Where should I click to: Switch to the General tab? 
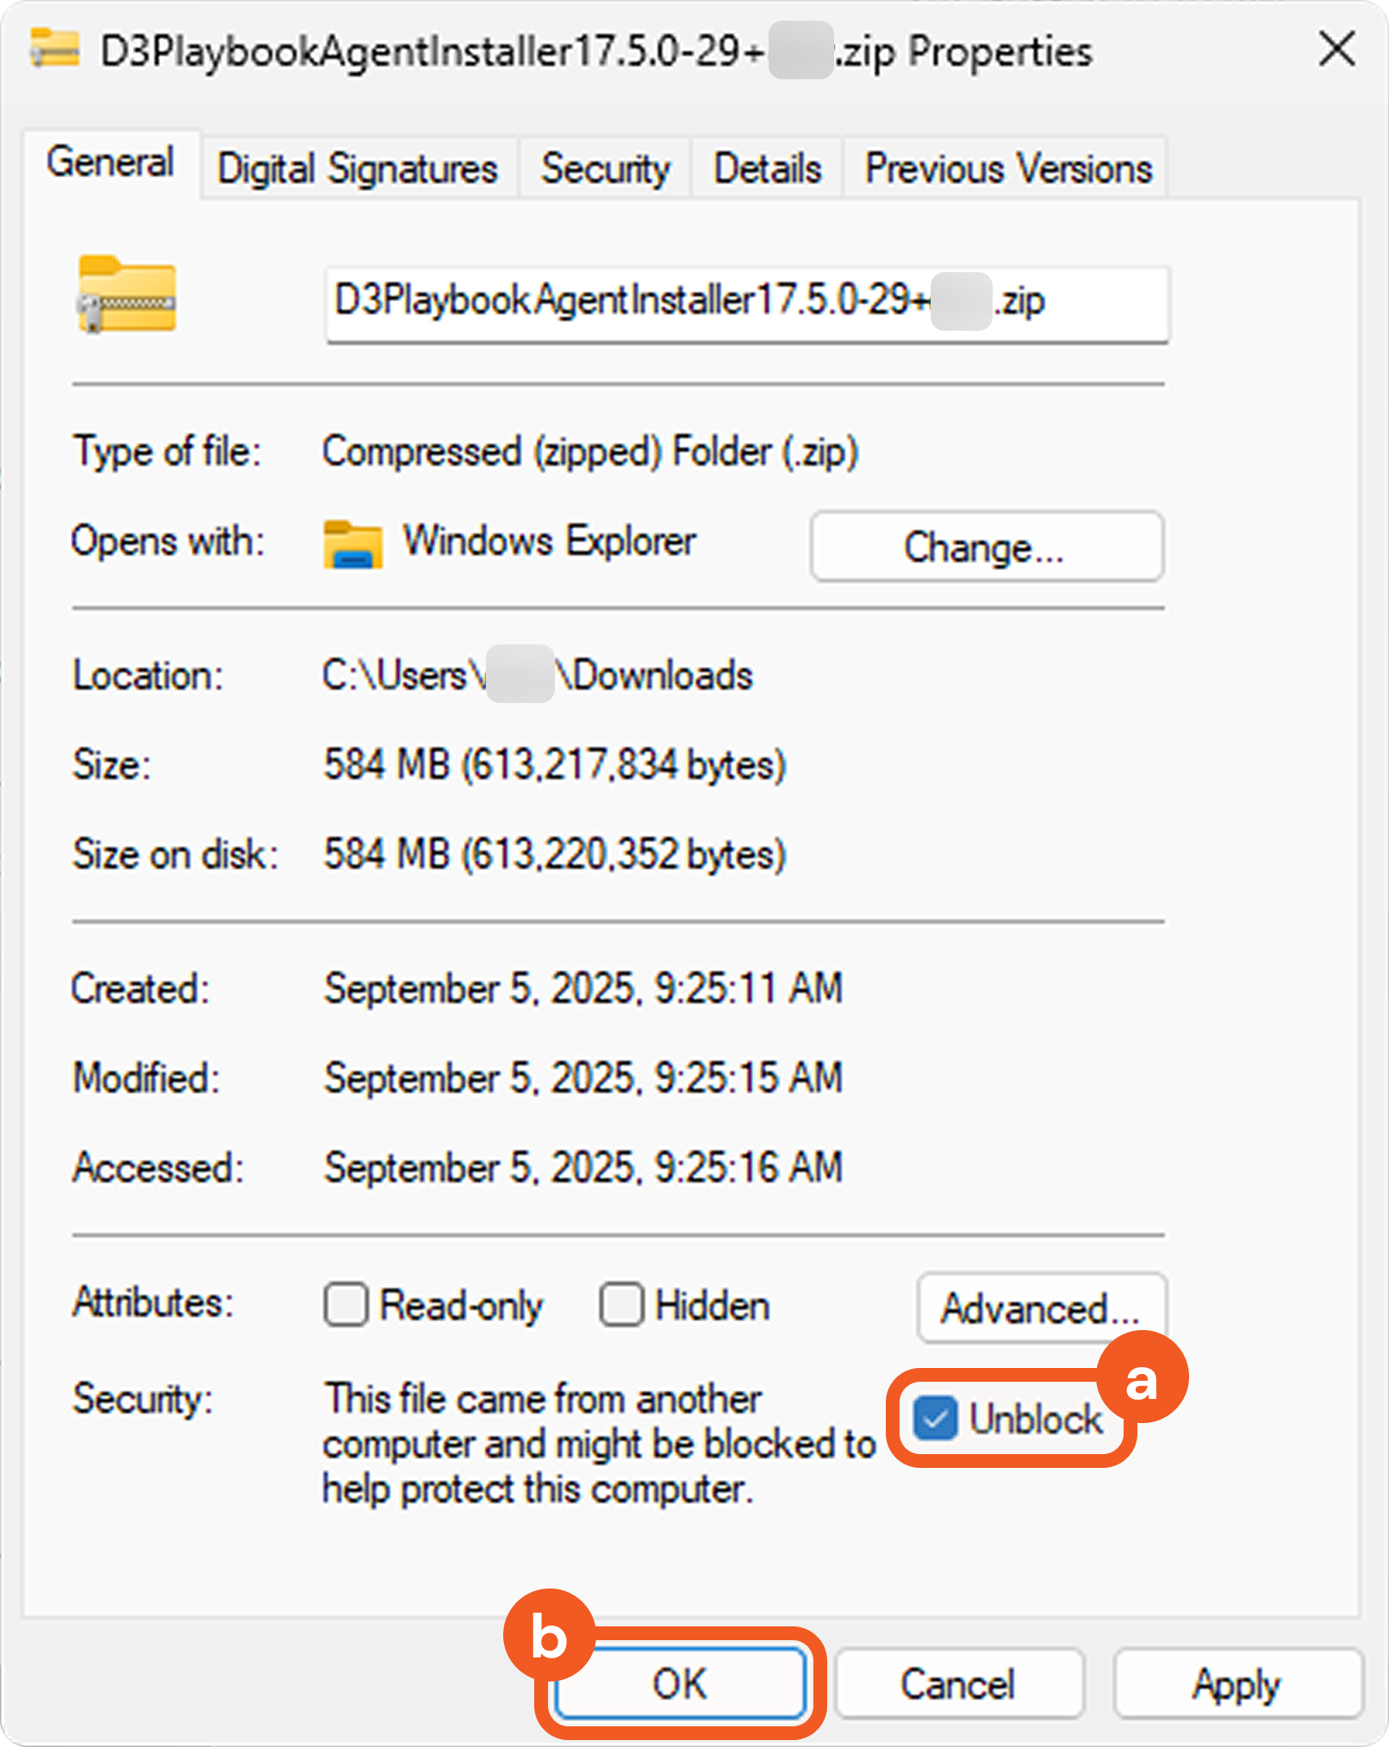click(110, 164)
